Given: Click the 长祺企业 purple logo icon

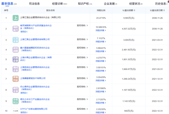Looking at the screenshot, I should click(16, 59).
